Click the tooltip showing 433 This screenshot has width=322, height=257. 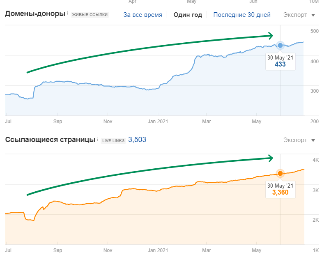pyautogui.click(x=280, y=61)
